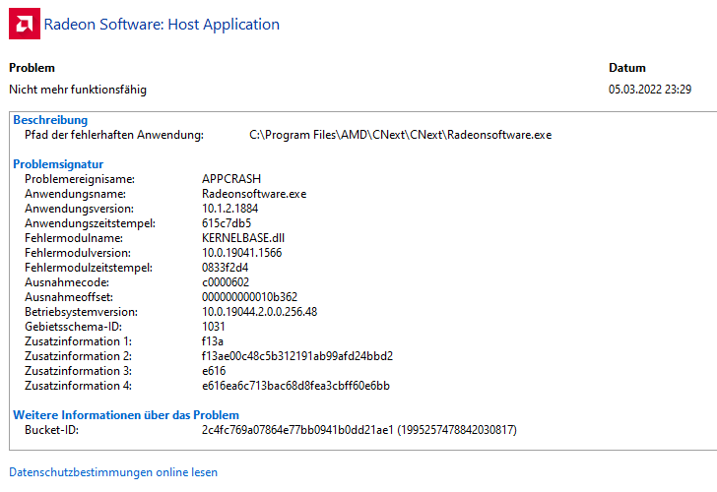Image resolution: width=717 pixels, height=492 pixels.
Task: Click the Gebietsschema-ID value 1031
Action: 214,327
